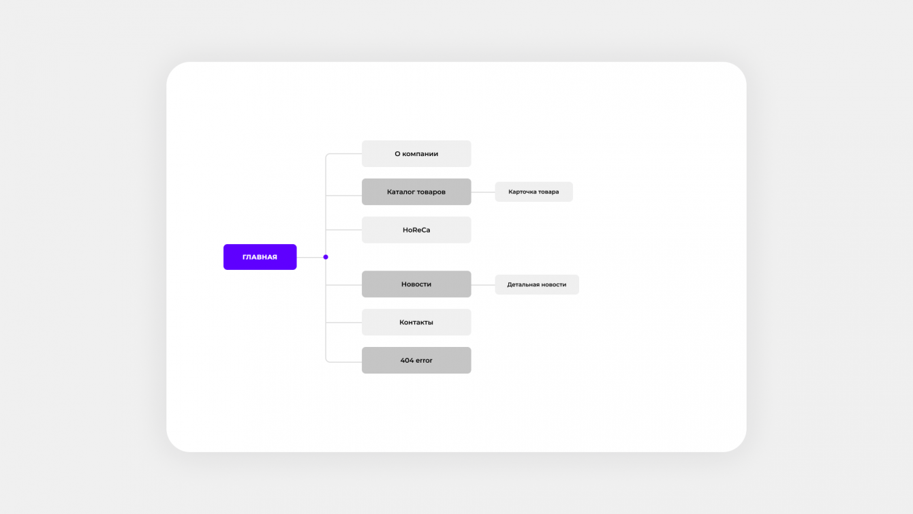
Task: Select the Детальная новости child node
Action: 536,285
